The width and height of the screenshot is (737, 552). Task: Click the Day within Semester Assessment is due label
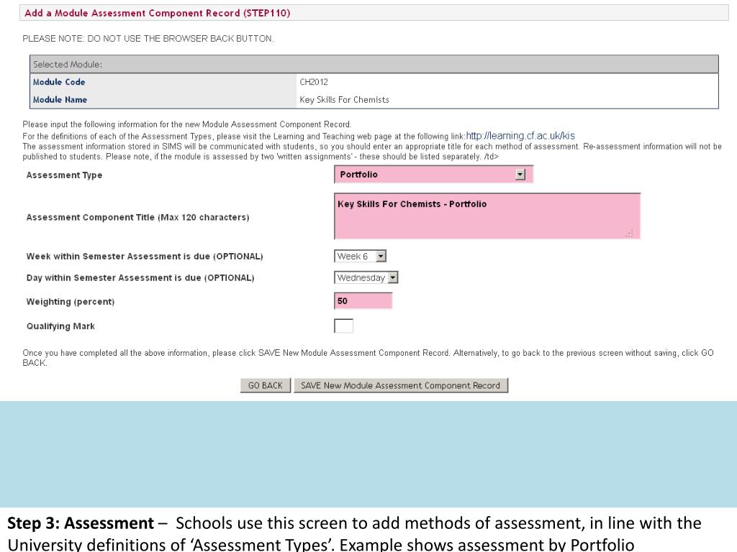140,278
